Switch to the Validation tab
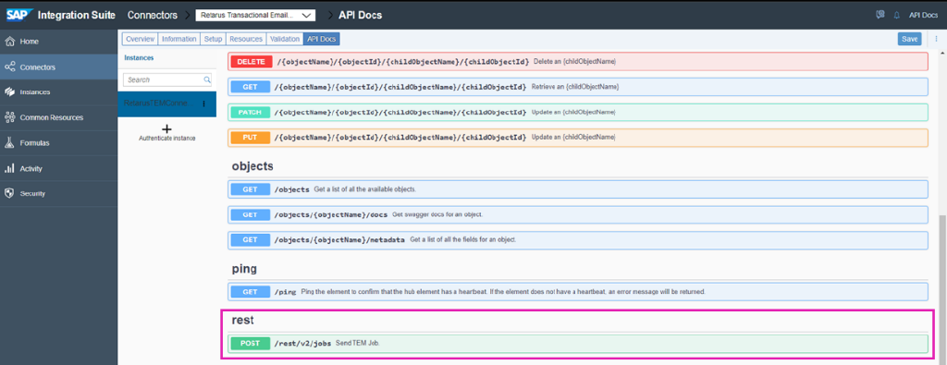The height and width of the screenshot is (365, 947). click(x=285, y=39)
